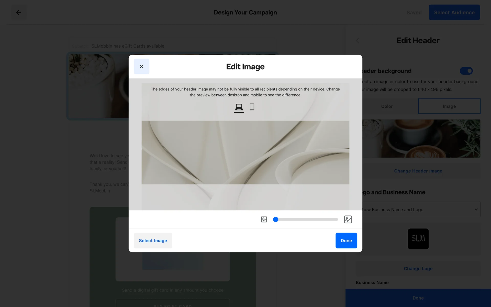Click the large image zoom-in icon

point(348,220)
